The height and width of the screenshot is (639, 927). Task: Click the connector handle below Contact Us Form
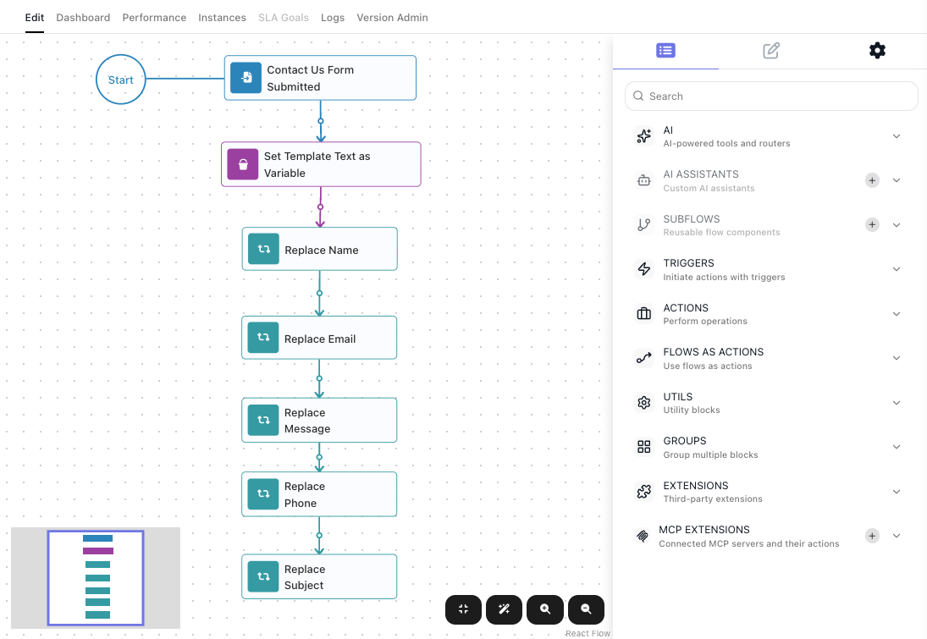point(321,120)
